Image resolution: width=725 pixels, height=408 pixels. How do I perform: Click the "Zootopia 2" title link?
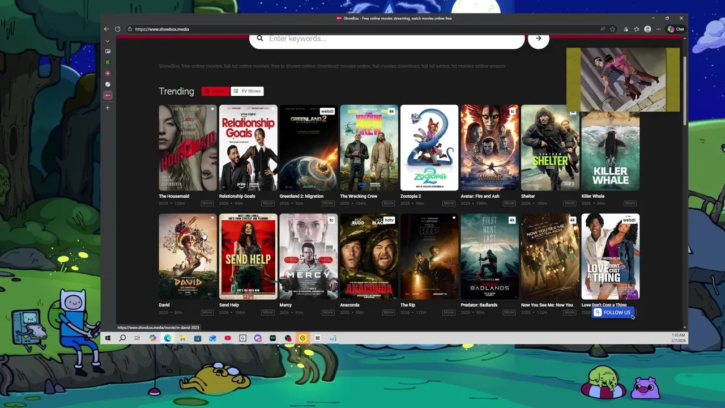coord(411,196)
